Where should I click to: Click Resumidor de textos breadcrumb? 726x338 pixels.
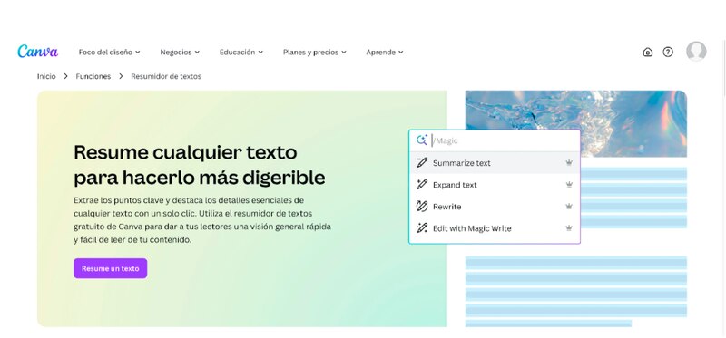click(x=166, y=76)
